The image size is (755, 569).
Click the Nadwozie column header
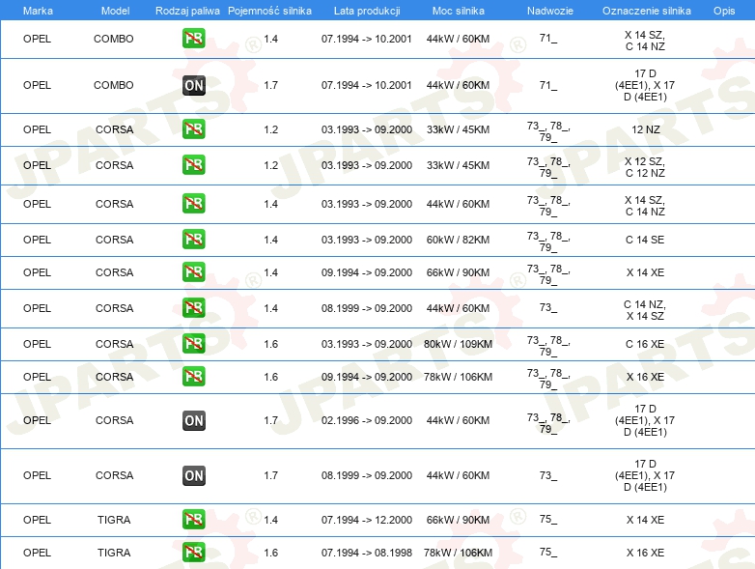548,10
